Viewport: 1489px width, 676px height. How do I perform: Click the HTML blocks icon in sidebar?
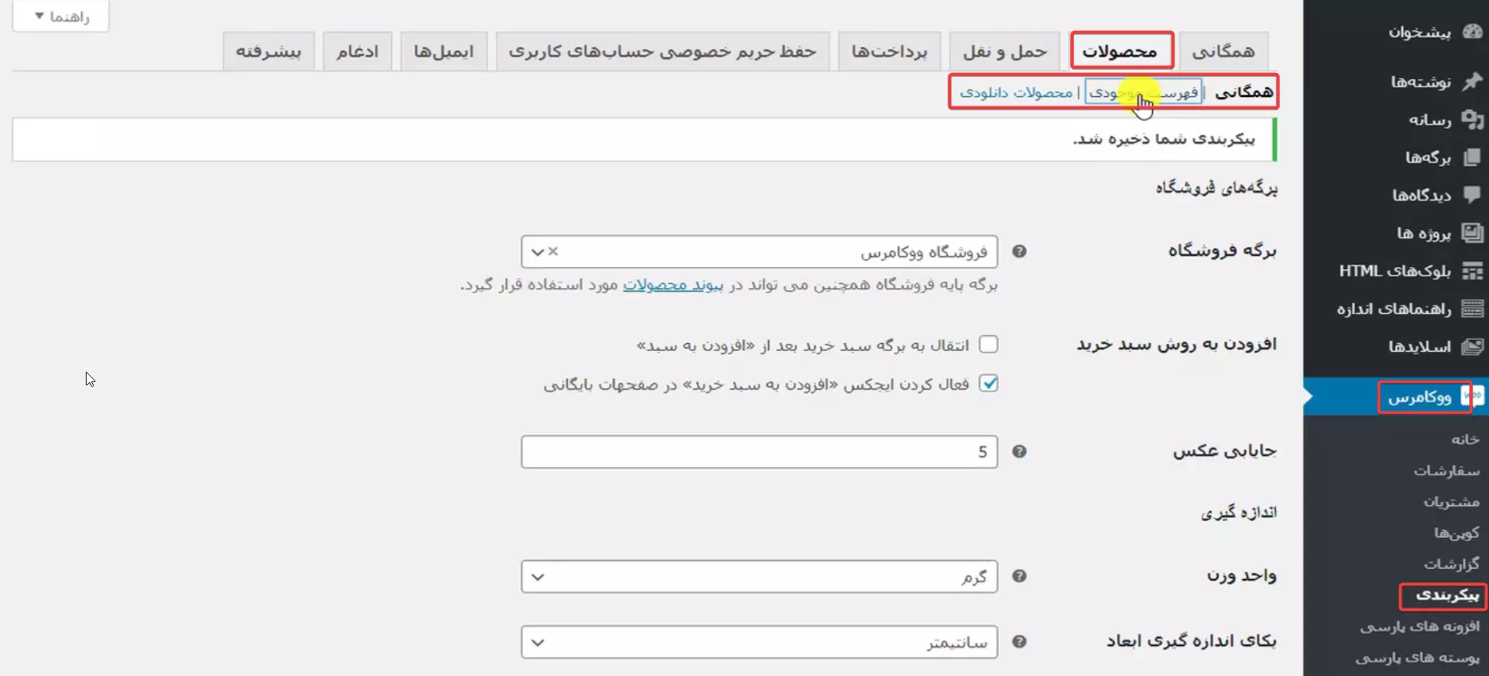click(x=1473, y=271)
